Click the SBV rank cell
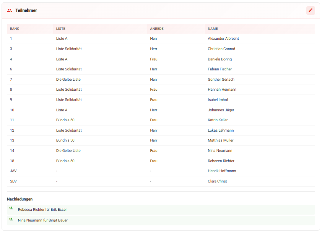322x233 pixels. click(x=13, y=181)
